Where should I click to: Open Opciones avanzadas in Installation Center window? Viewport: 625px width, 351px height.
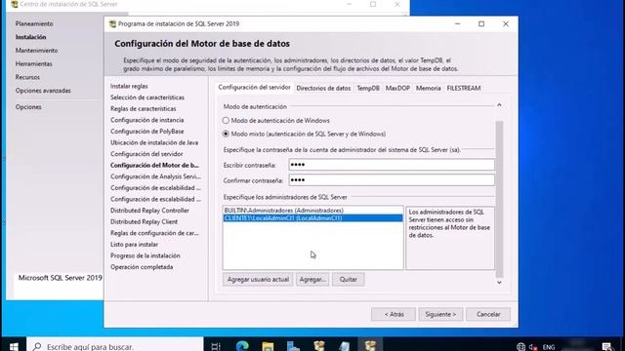click(43, 91)
